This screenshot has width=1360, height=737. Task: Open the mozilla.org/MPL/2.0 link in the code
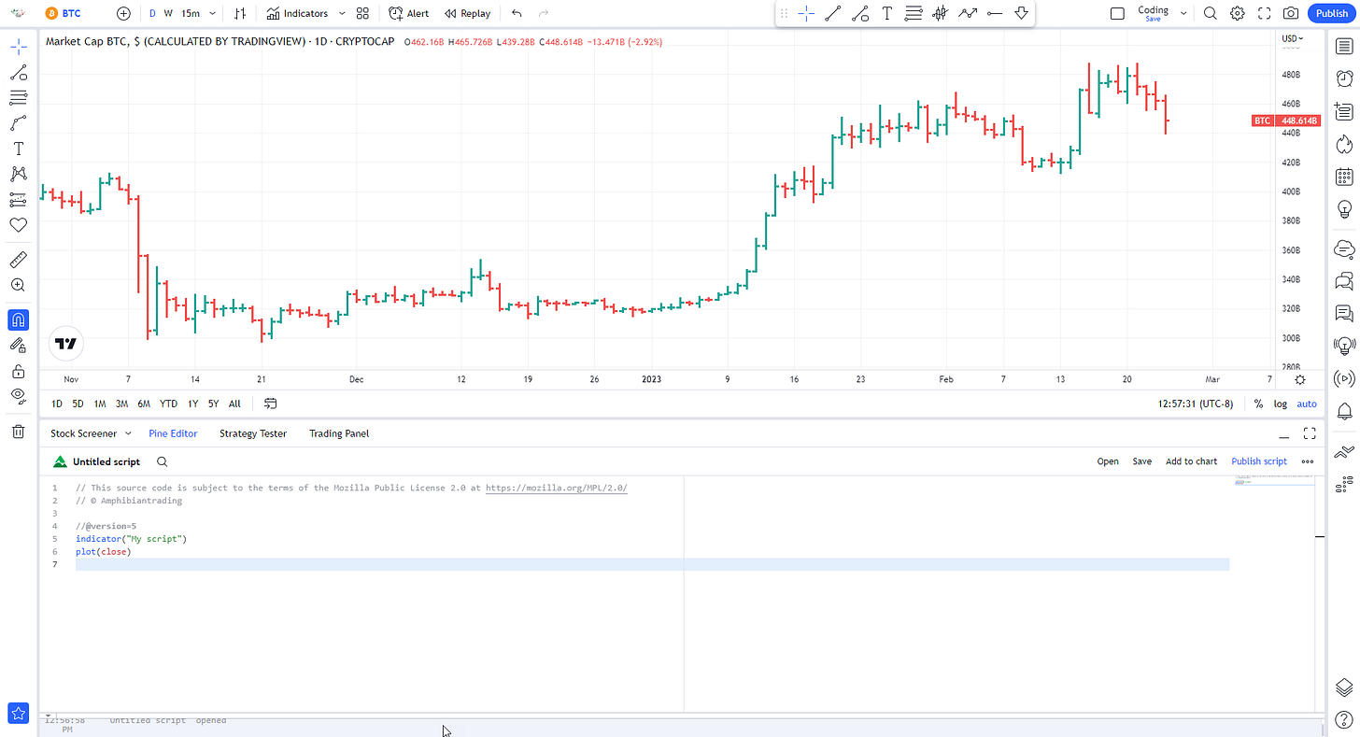[557, 488]
